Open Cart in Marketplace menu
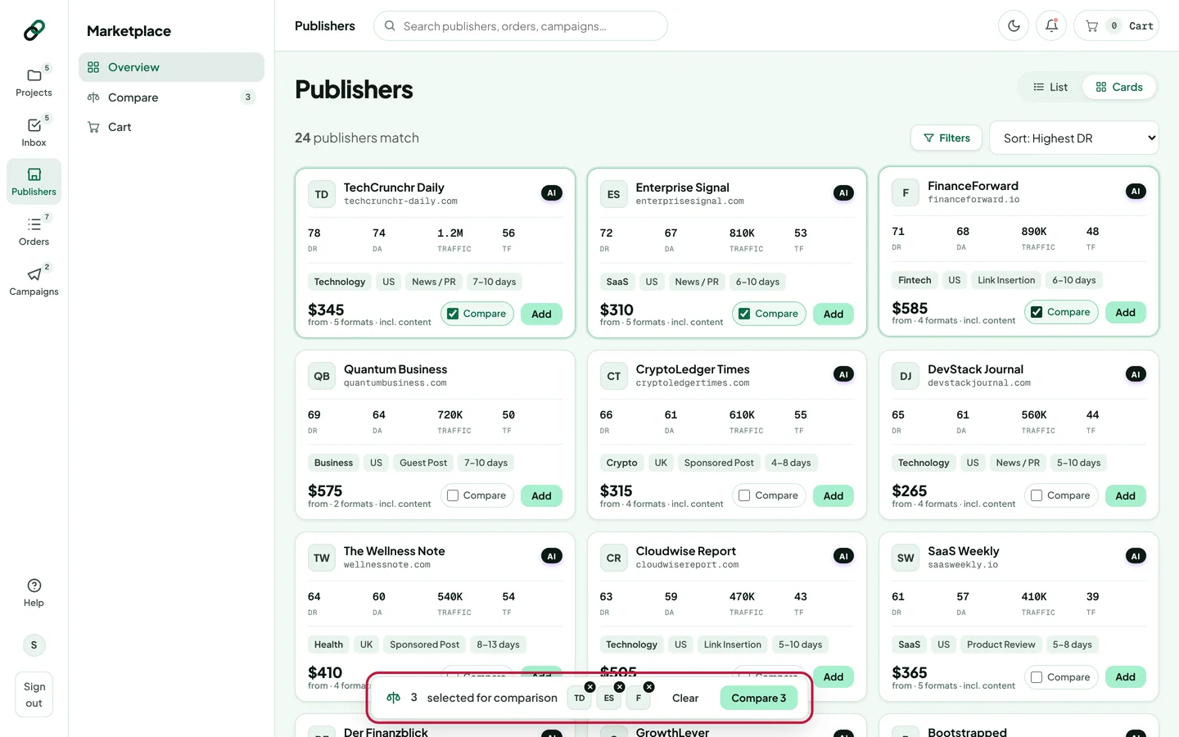 pos(171,127)
